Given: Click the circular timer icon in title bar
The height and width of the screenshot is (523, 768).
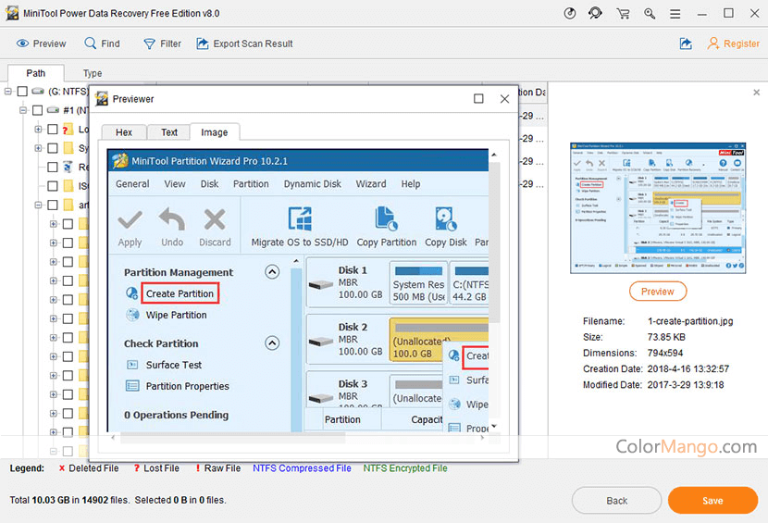Looking at the screenshot, I should click(570, 13).
